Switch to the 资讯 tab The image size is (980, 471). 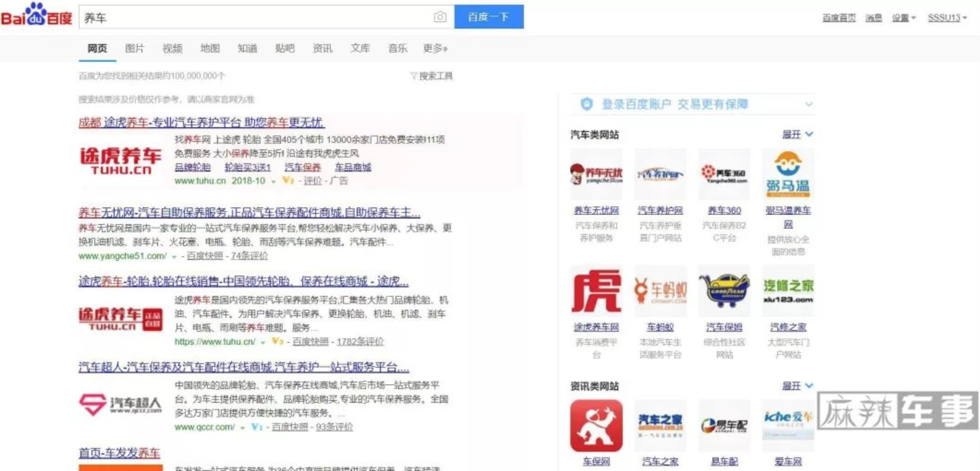(x=323, y=48)
